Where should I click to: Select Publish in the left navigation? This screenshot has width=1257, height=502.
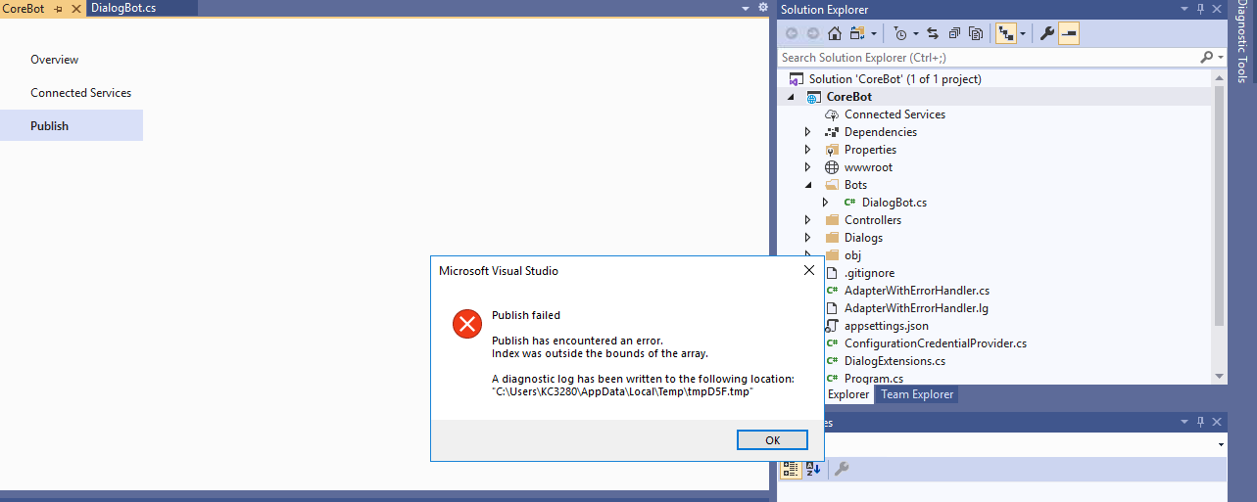tap(72, 125)
